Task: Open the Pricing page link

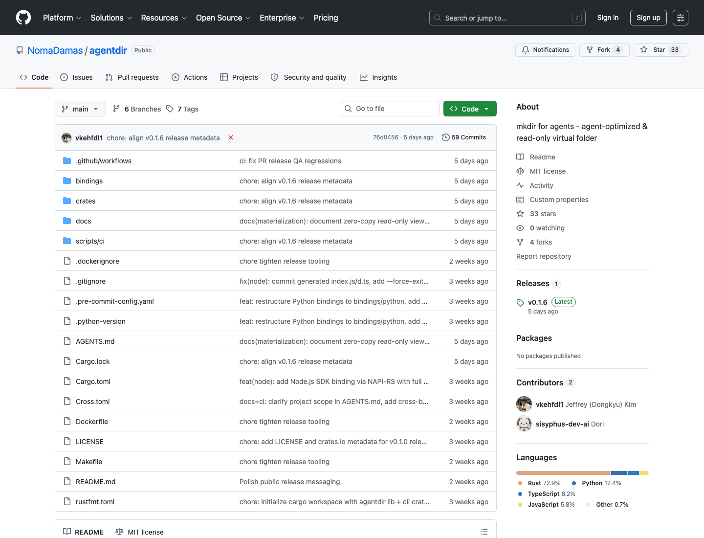Action: tap(326, 18)
